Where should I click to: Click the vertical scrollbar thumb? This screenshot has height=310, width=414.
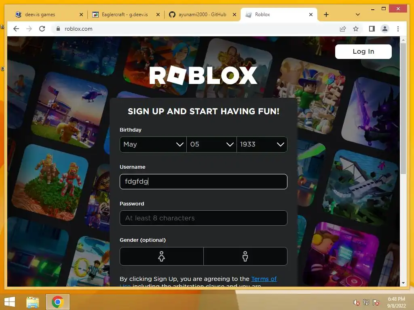[x=403, y=108]
